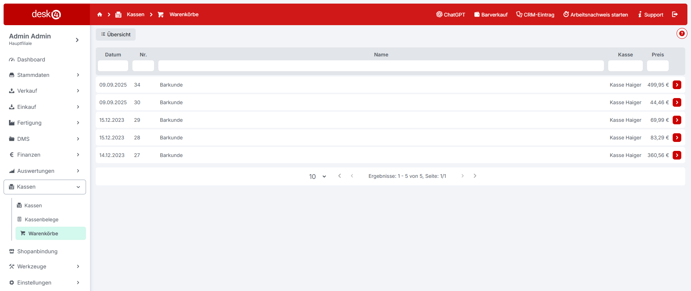The height and width of the screenshot is (291, 691).
Task: Create a CRM-Eintrag from the header
Action: pyautogui.click(x=535, y=14)
